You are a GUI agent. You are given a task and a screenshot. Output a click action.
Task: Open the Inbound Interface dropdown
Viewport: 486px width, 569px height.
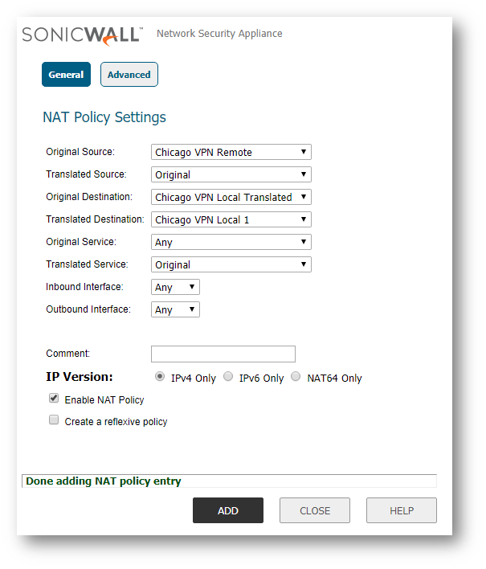[175, 287]
